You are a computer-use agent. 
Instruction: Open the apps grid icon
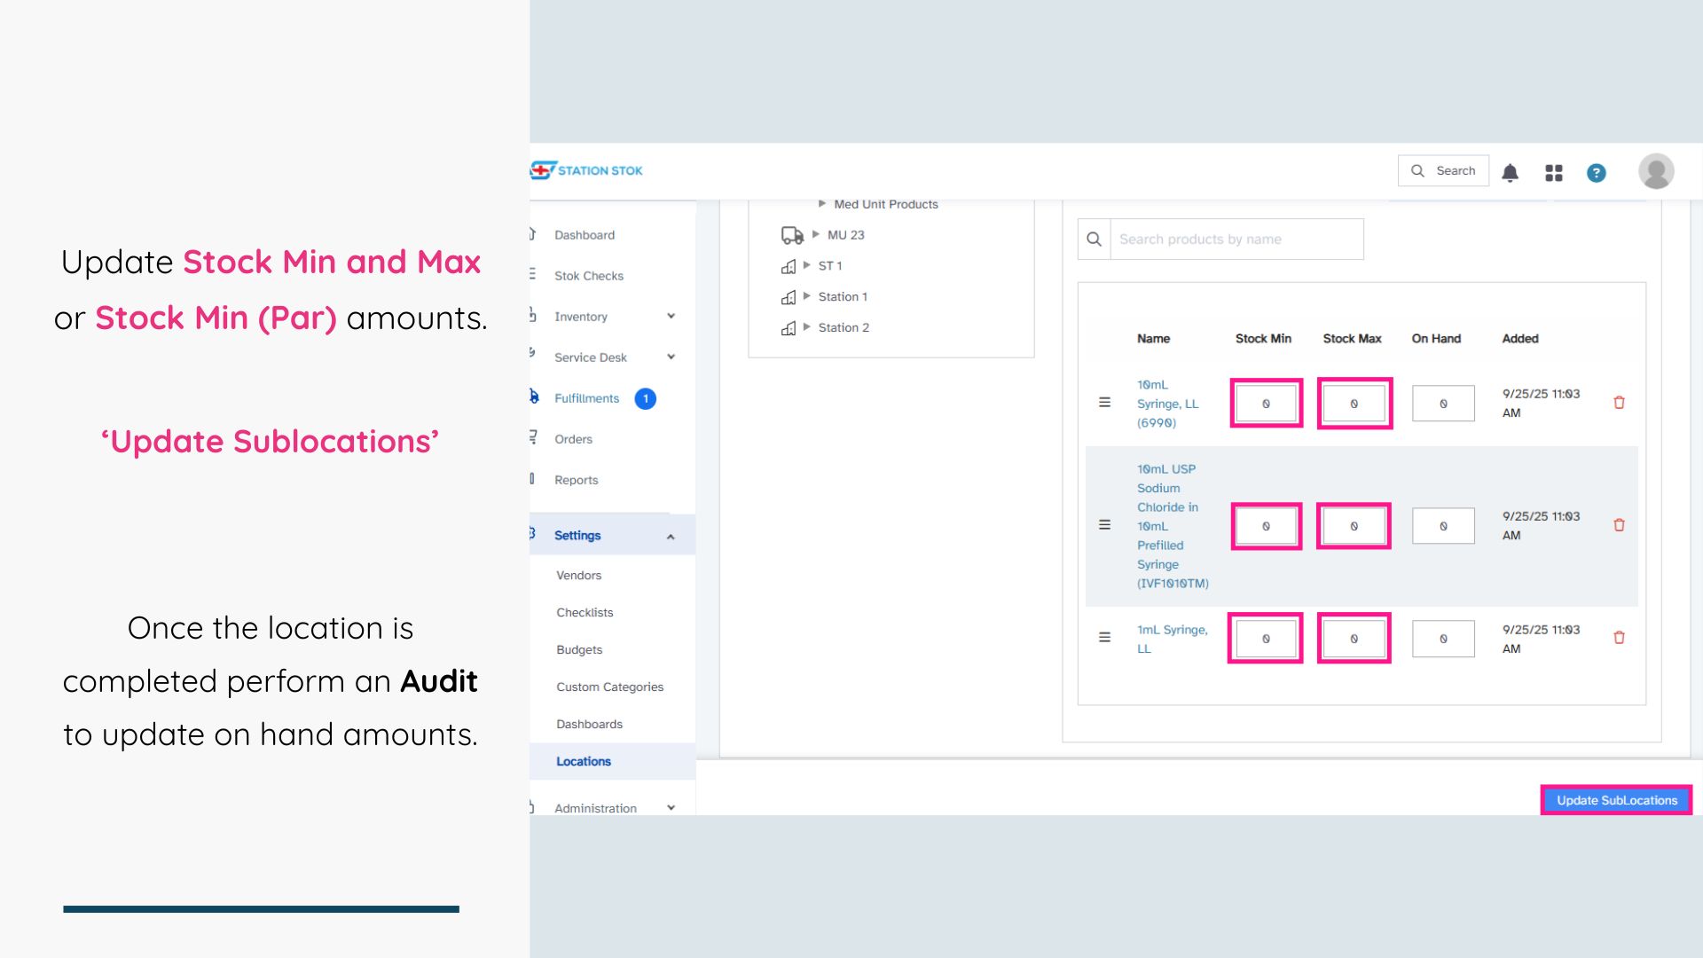[1554, 172]
